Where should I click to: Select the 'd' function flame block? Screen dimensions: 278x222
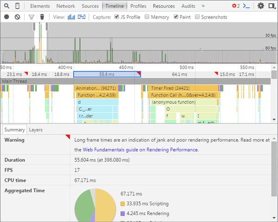click(x=97, y=102)
